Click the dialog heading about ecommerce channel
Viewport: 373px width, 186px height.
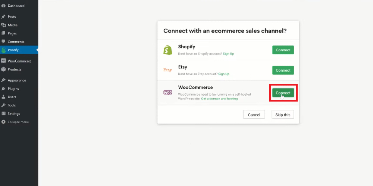click(225, 31)
